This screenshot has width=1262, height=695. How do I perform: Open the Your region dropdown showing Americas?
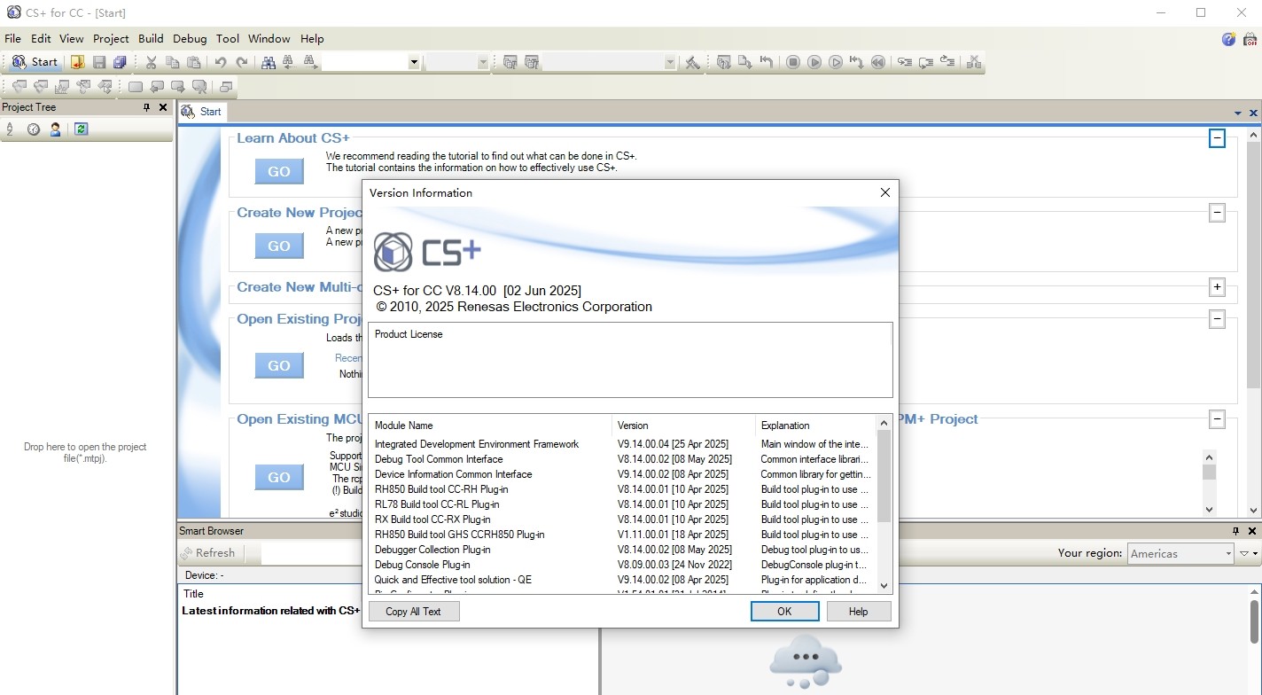(1180, 553)
